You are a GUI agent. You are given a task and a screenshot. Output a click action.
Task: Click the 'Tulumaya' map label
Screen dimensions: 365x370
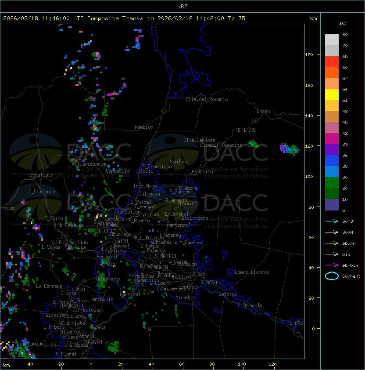point(150,194)
